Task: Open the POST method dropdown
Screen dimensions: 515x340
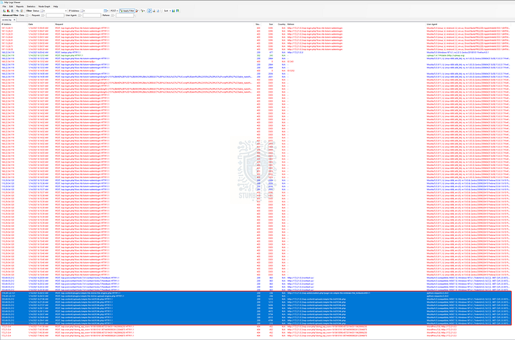Action: click(114, 11)
